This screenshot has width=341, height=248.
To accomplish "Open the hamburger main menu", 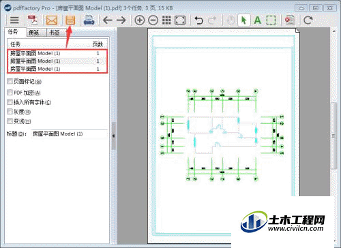I will [14, 20].
